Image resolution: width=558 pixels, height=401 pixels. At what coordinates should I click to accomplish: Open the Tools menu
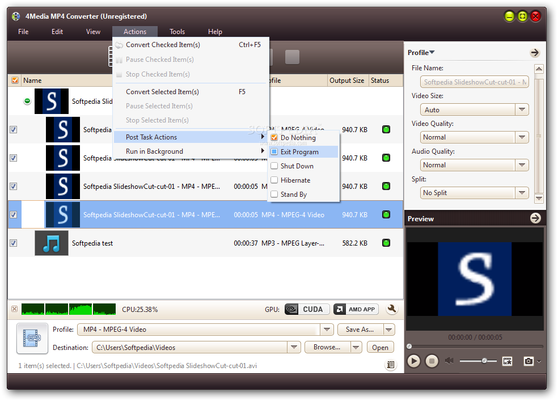pos(177,32)
